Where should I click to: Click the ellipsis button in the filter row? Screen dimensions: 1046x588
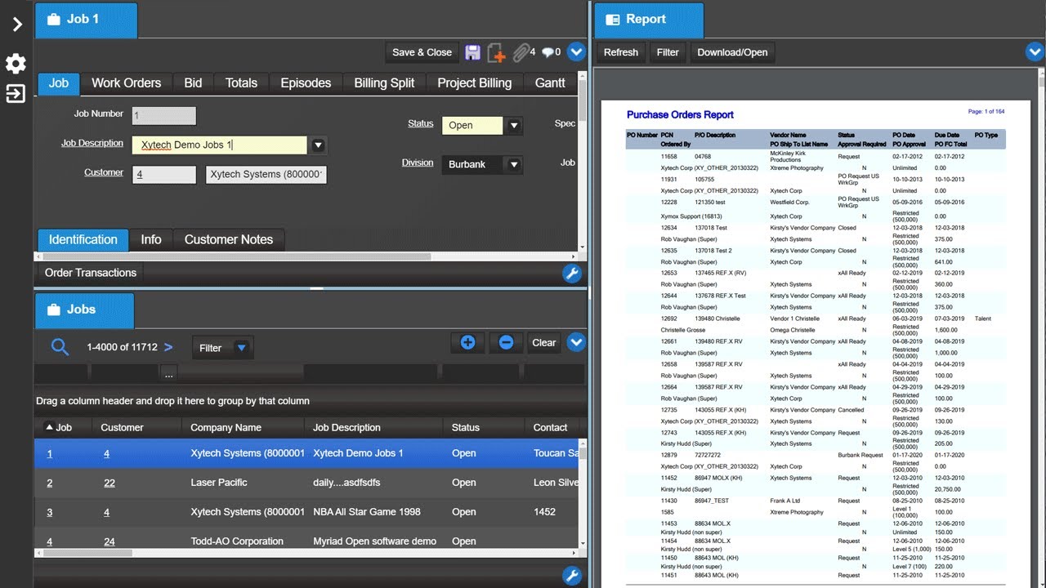click(168, 373)
